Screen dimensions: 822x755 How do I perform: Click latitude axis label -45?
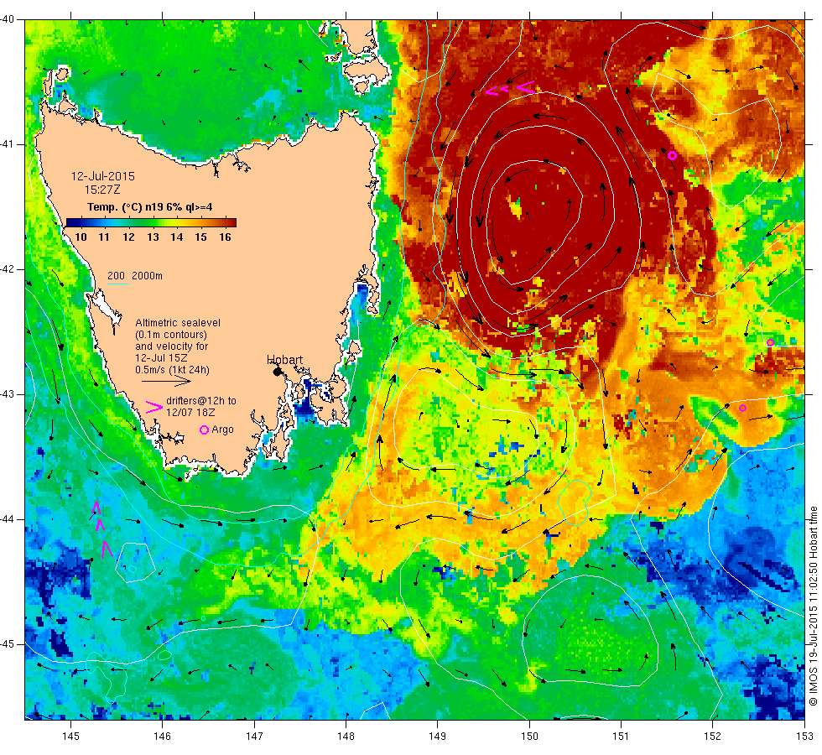click(x=8, y=644)
